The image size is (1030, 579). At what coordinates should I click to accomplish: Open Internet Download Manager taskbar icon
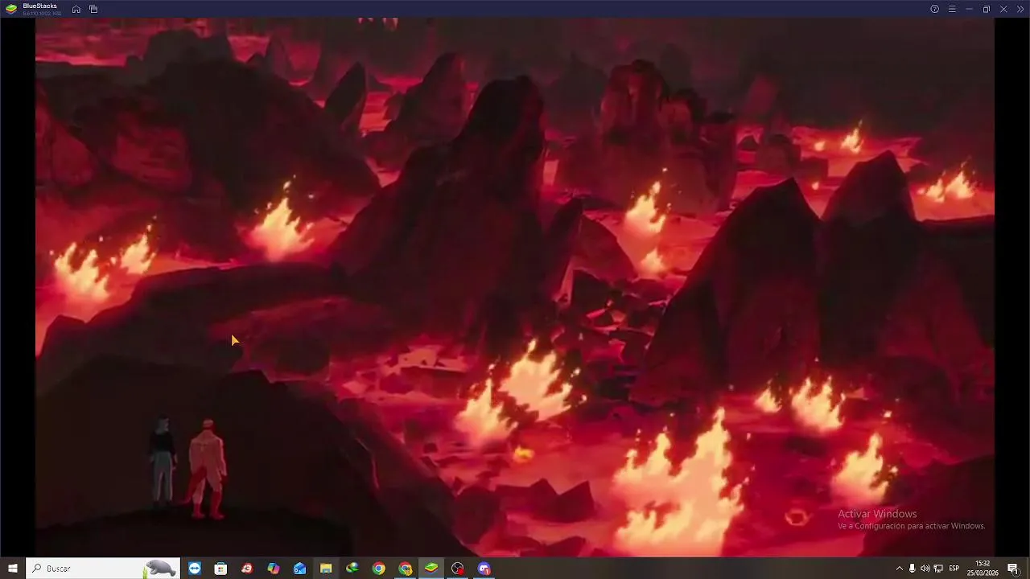(x=352, y=569)
